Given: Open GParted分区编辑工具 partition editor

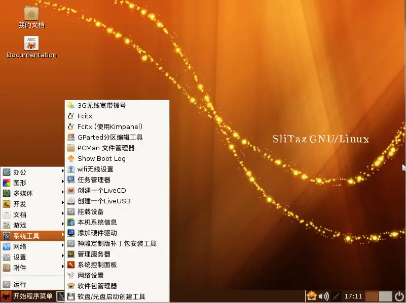Looking at the screenshot, I should pyautogui.click(x=117, y=137).
